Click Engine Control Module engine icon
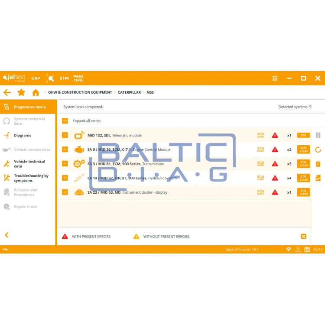Viewport: 325px width, 325px height. pyautogui.click(x=79, y=149)
